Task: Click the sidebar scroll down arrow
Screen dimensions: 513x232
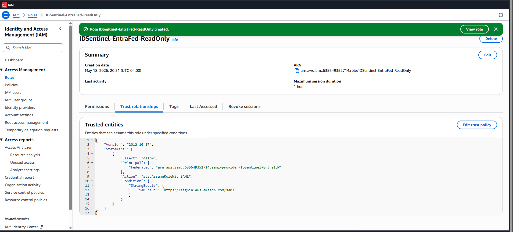Action: [70, 228]
